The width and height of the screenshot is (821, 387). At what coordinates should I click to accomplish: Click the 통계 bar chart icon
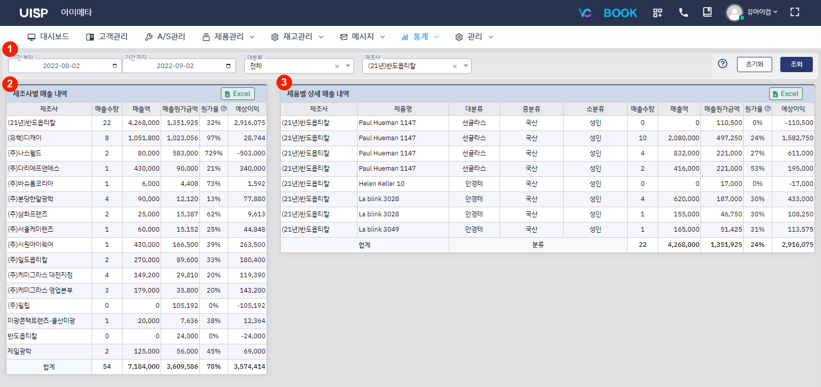(405, 37)
